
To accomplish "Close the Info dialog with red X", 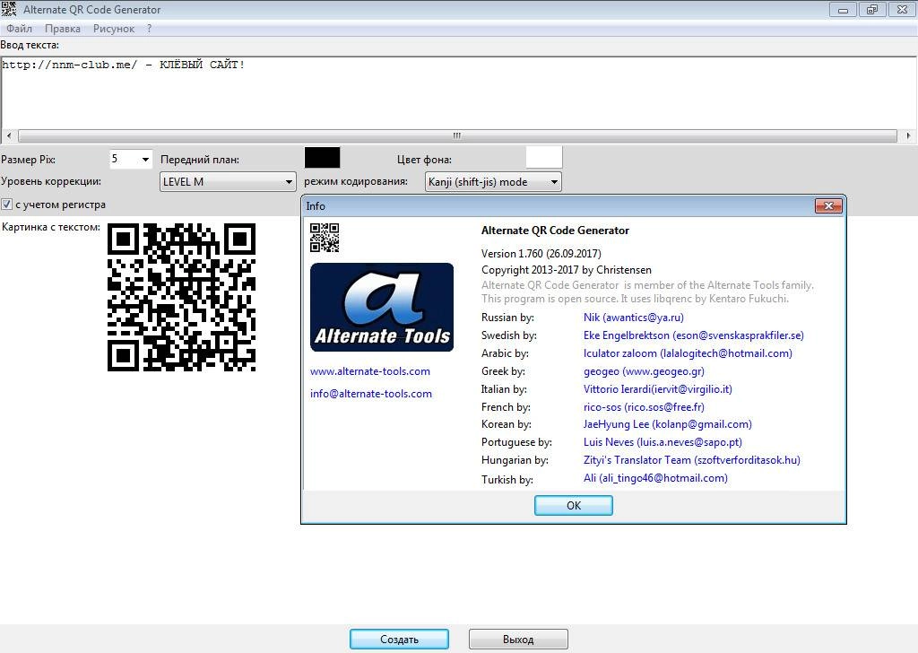I will [828, 205].
